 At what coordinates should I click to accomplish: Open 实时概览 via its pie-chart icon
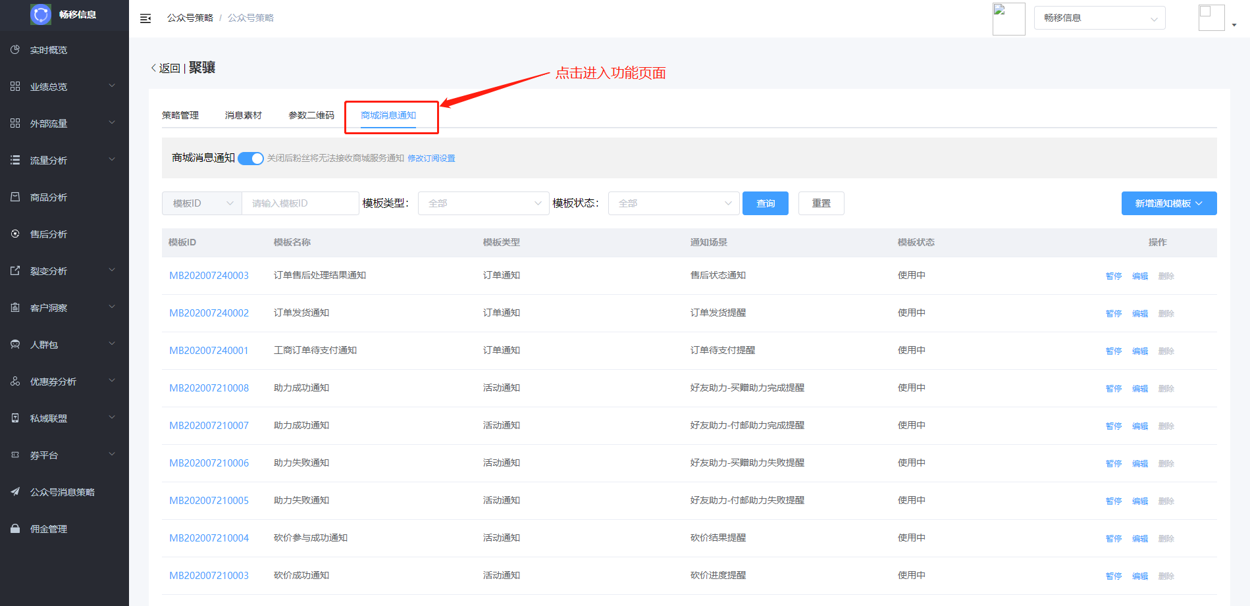click(x=15, y=50)
